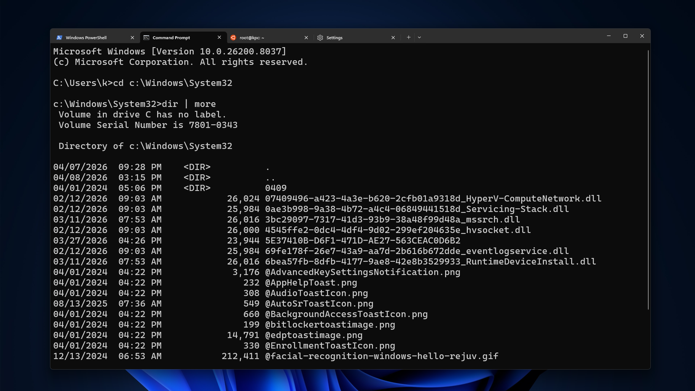Click the @BackgroundAccessToastIcon.png file name

pyautogui.click(x=346, y=314)
